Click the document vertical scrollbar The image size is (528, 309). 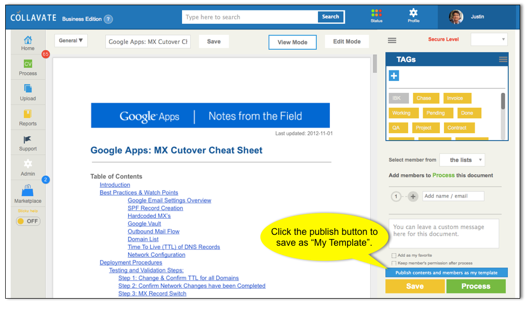click(x=375, y=64)
